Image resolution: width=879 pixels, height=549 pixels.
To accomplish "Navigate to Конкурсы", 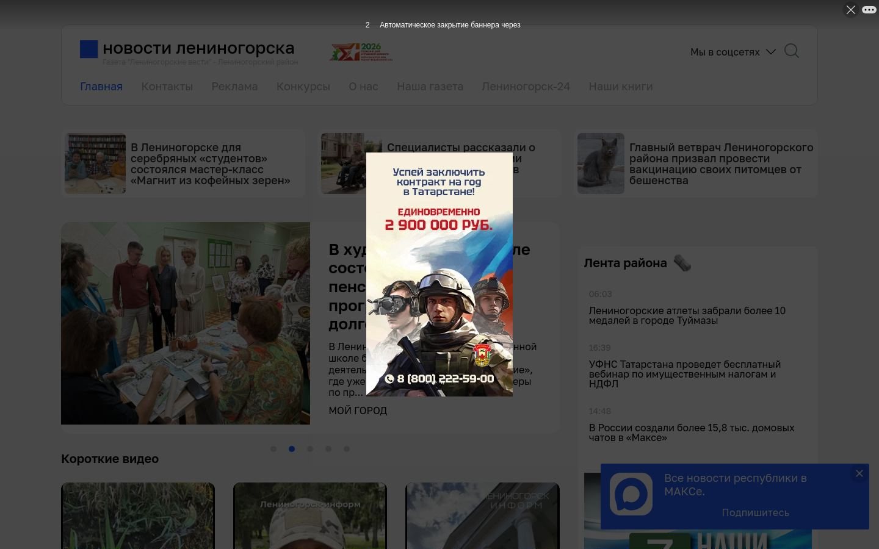I will click(303, 87).
